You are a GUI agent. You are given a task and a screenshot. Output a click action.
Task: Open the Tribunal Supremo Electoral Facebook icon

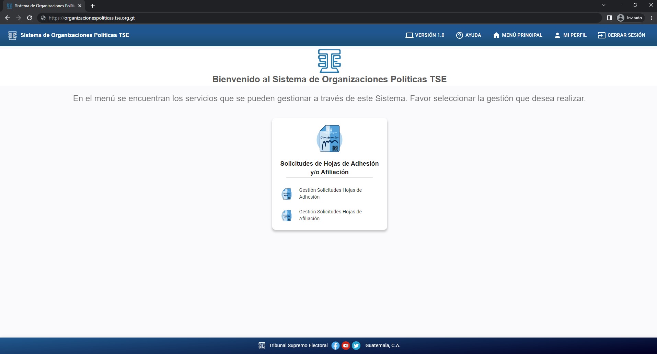pyautogui.click(x=335, y=345)
